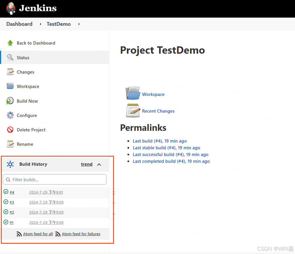This screenshot has width=295, height=254.
Task: Click the RSS icon beside Atom feed for all
Action: [19, 234]
